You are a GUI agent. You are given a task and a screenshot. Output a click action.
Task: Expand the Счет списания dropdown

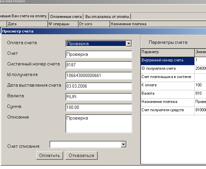pos(124,144)
